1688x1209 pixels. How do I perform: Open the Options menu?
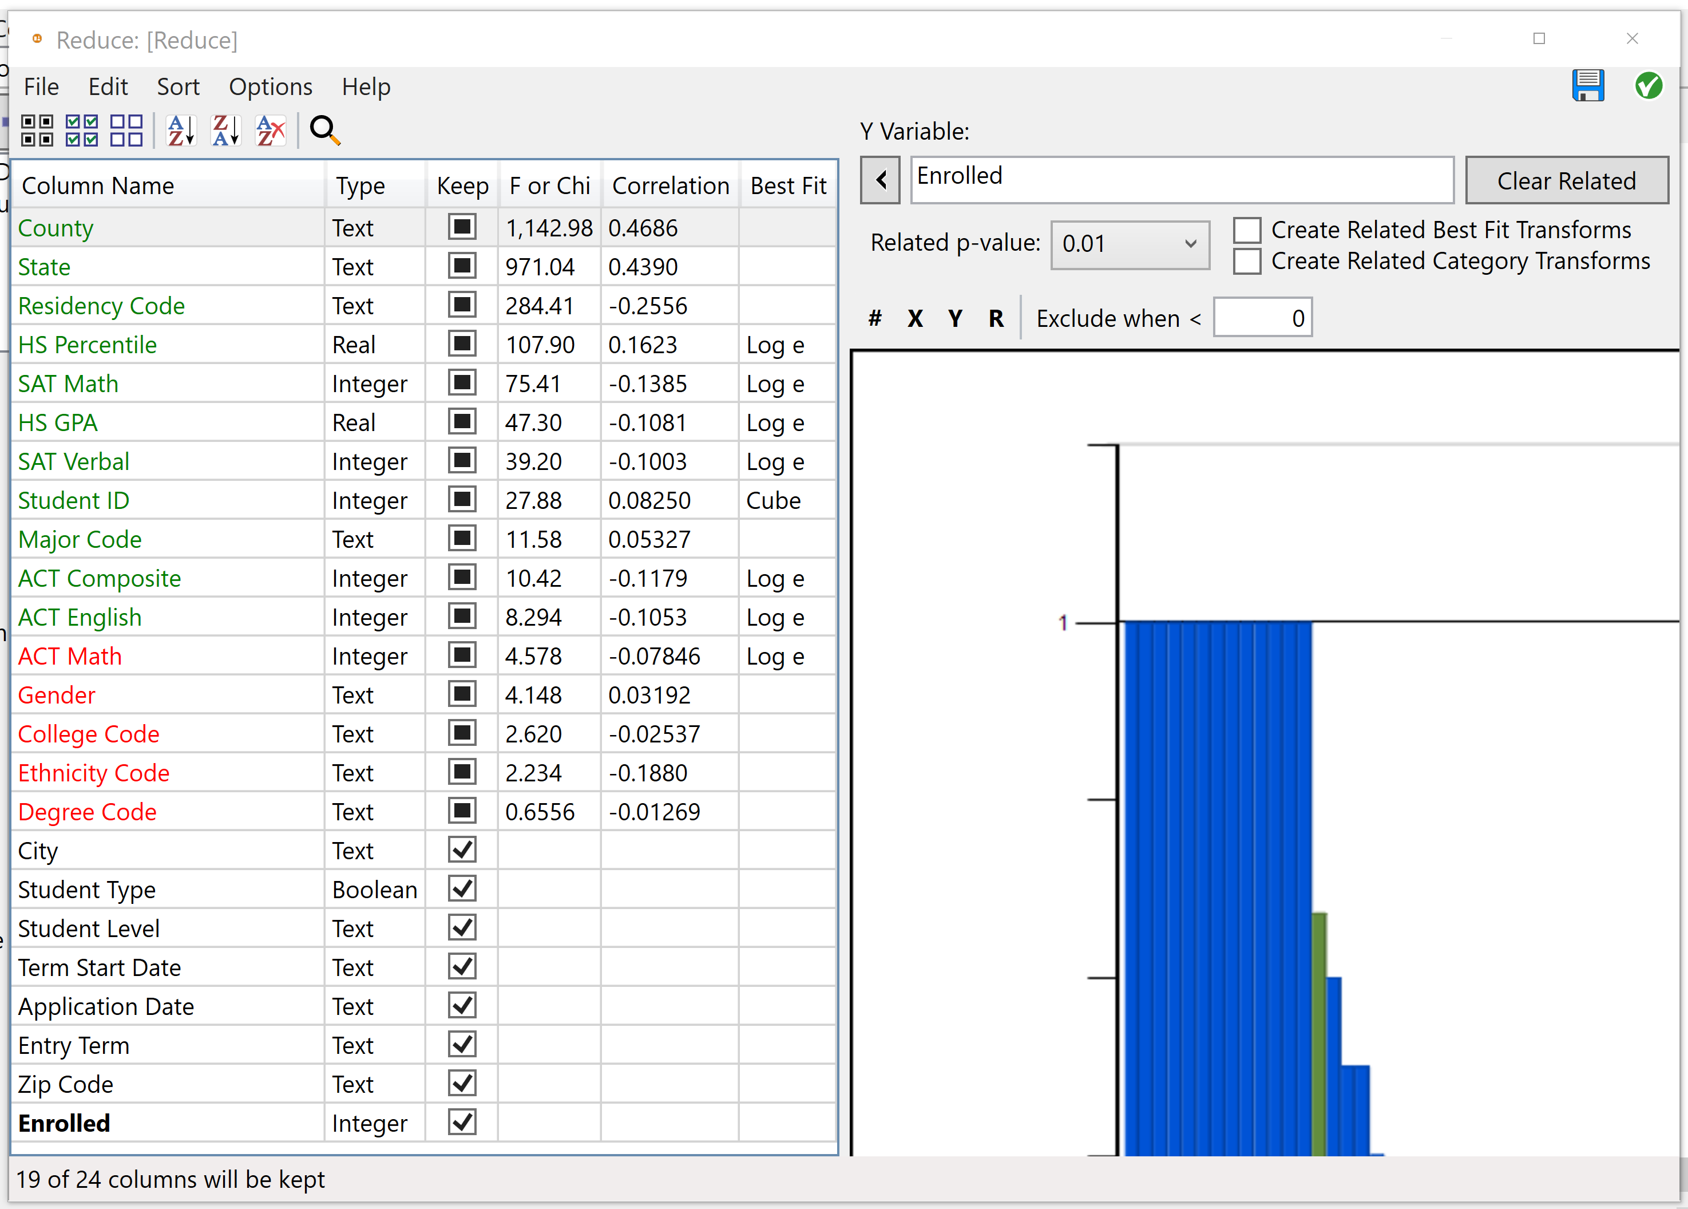pyautogui.click(x=270, y=87)
